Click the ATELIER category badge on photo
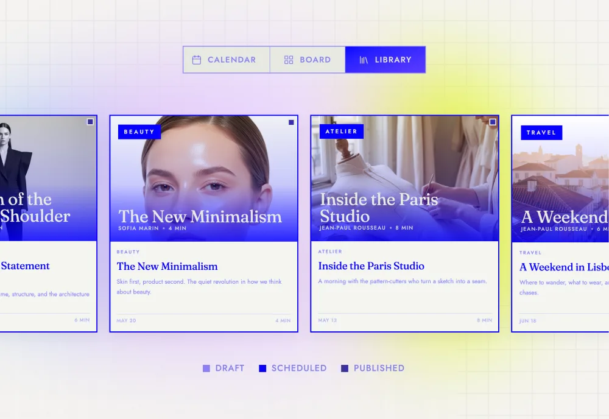This screenshot has width=609, height=419. 342,132
